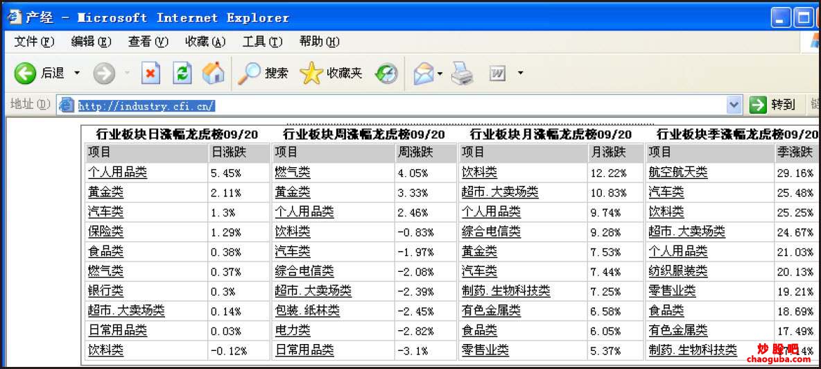Stop page loading with the red X icon
Screen dimensions: 821x369
150,74
